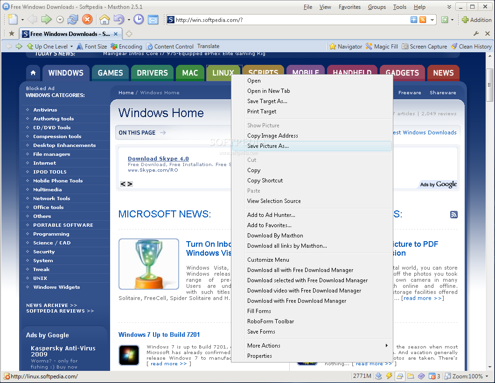Select Open in New Tab menu entry
The image size is (495, 383).
coord(312,91)
